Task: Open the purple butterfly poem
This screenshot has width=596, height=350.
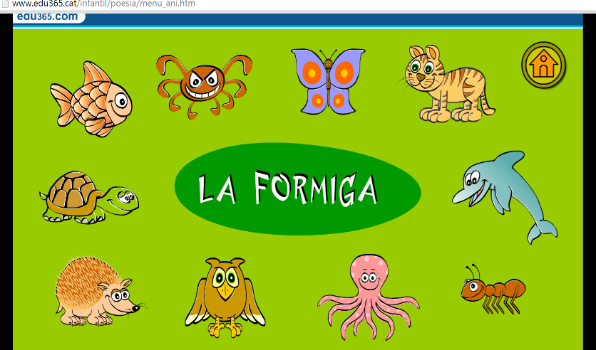Action: [328, 80]
